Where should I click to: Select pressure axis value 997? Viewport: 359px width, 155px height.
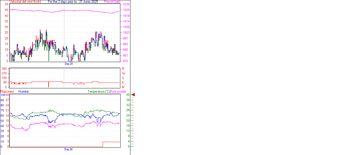[125, 38]
